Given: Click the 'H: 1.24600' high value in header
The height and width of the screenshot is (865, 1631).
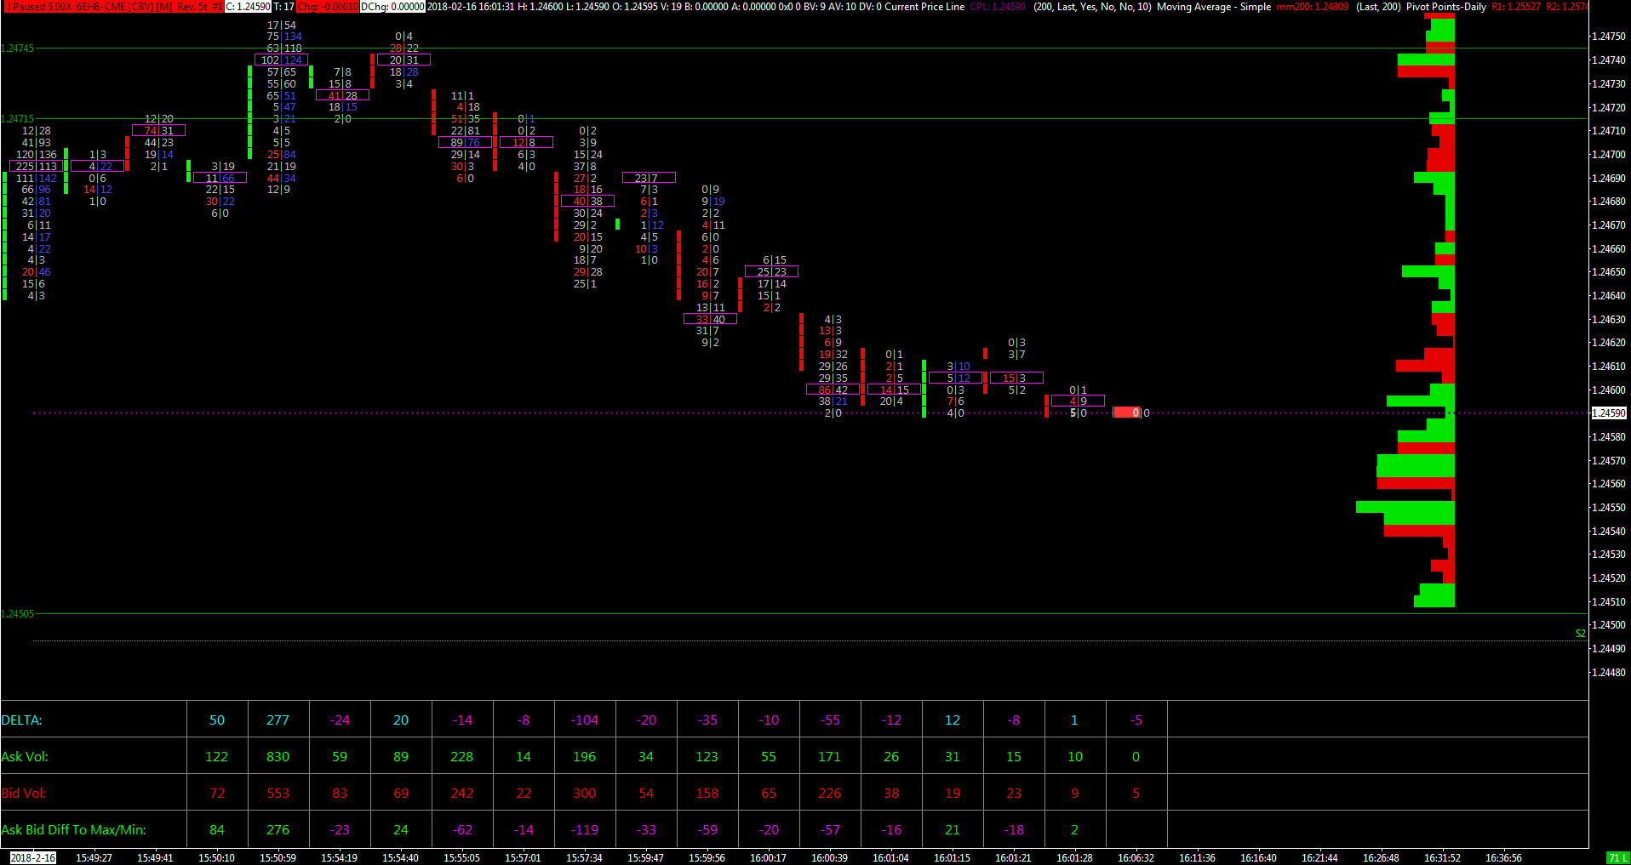Looking at the screenshot, I should [x=540, y=7].
